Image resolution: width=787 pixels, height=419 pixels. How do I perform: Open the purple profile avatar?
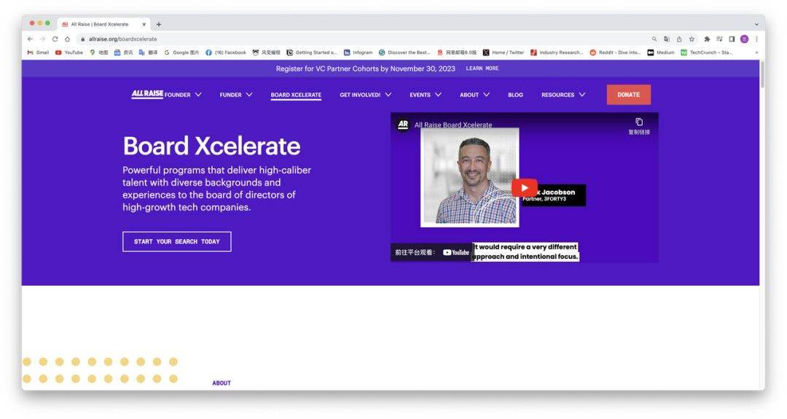point(744,39)
